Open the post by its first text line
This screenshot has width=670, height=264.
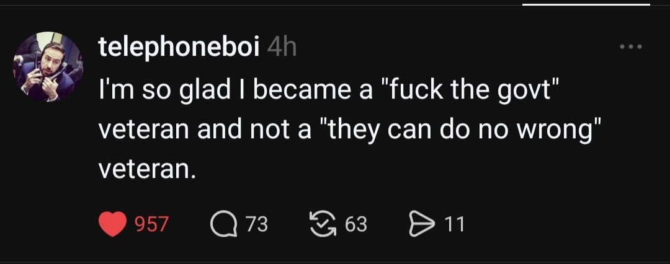[x=329, y=92]
